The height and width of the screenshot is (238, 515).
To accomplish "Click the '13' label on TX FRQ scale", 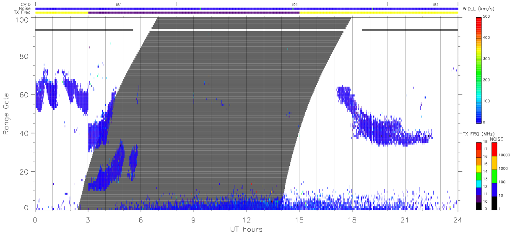I will (x=486, y=179).
